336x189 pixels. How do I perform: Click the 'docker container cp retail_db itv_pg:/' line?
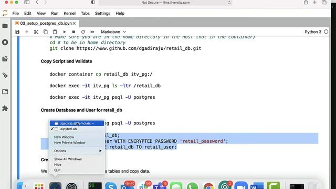101,75
